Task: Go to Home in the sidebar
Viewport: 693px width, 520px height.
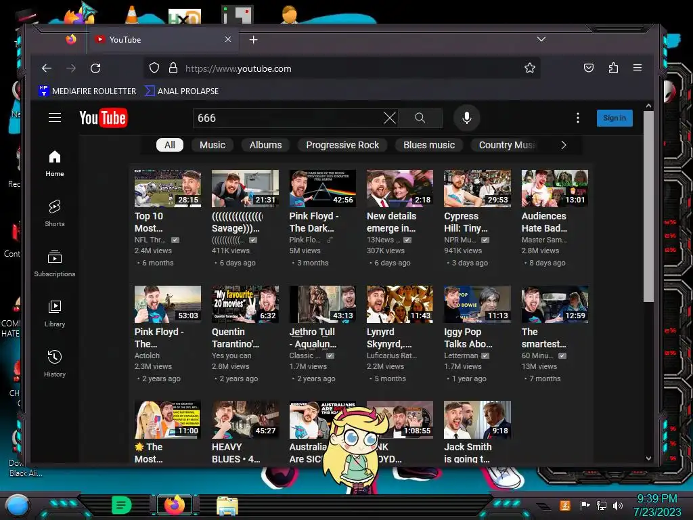Action: coord(55,164)
